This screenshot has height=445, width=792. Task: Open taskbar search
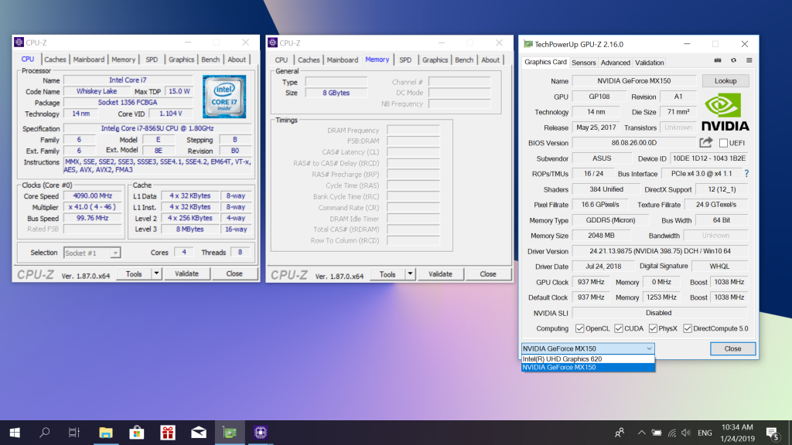point(44,433)
